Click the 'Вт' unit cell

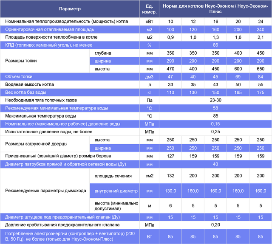(x=149, y=236)
